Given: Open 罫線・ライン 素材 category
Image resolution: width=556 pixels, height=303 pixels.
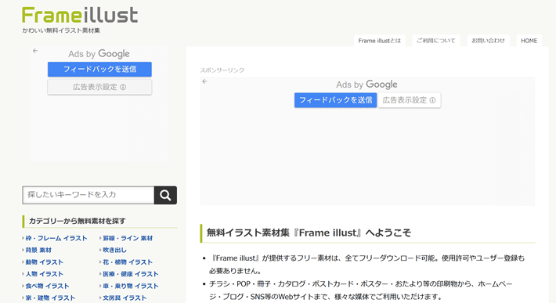Looking at the screenshot, I should 128,238.
